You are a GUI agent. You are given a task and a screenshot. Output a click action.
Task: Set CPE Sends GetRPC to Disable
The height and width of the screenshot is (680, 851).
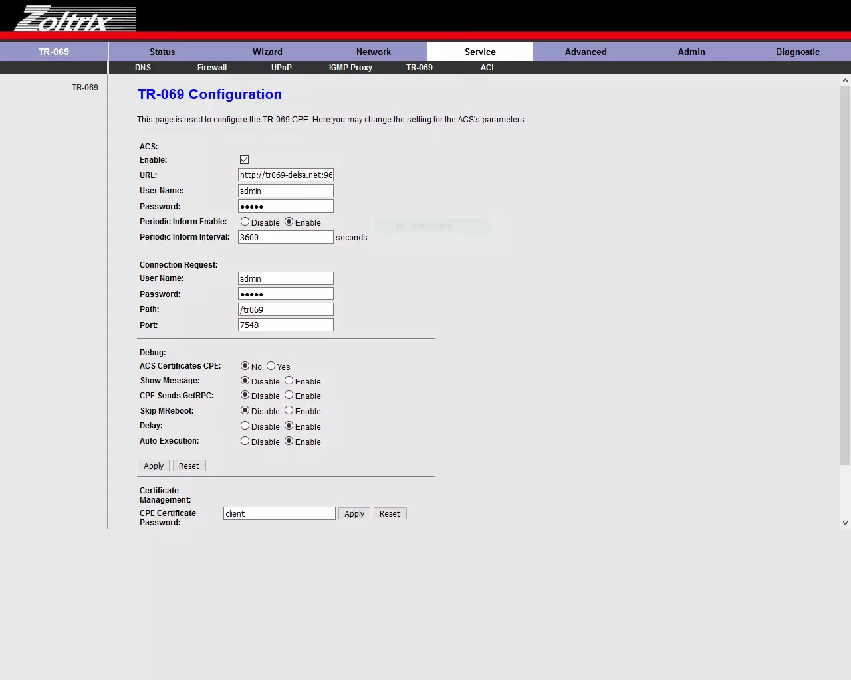(245, 395)
